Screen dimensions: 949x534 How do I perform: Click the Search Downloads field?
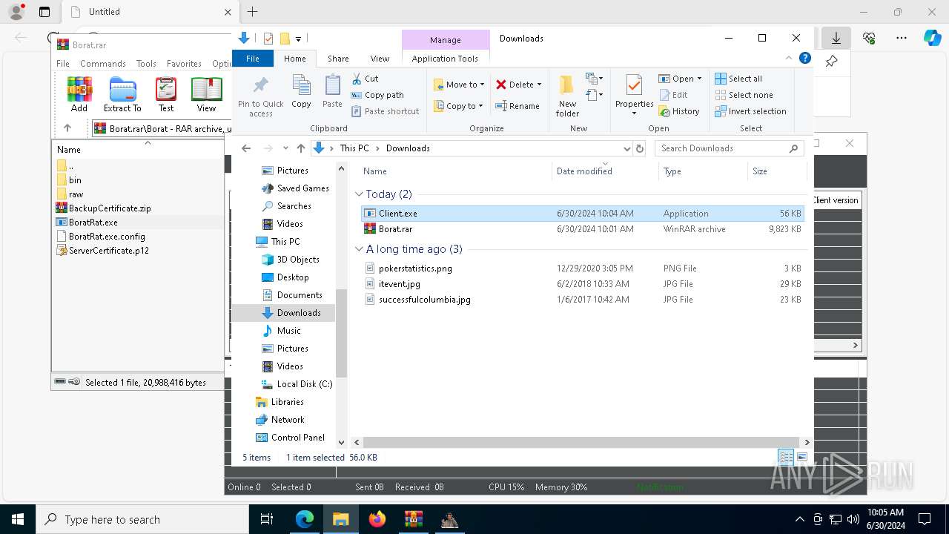(730, 148)
